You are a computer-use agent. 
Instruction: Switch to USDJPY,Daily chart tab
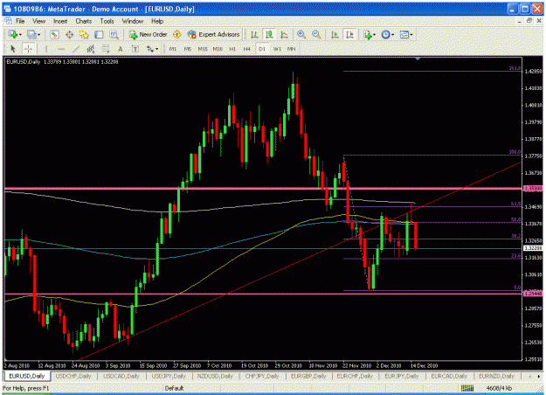[x=169, y=376]
